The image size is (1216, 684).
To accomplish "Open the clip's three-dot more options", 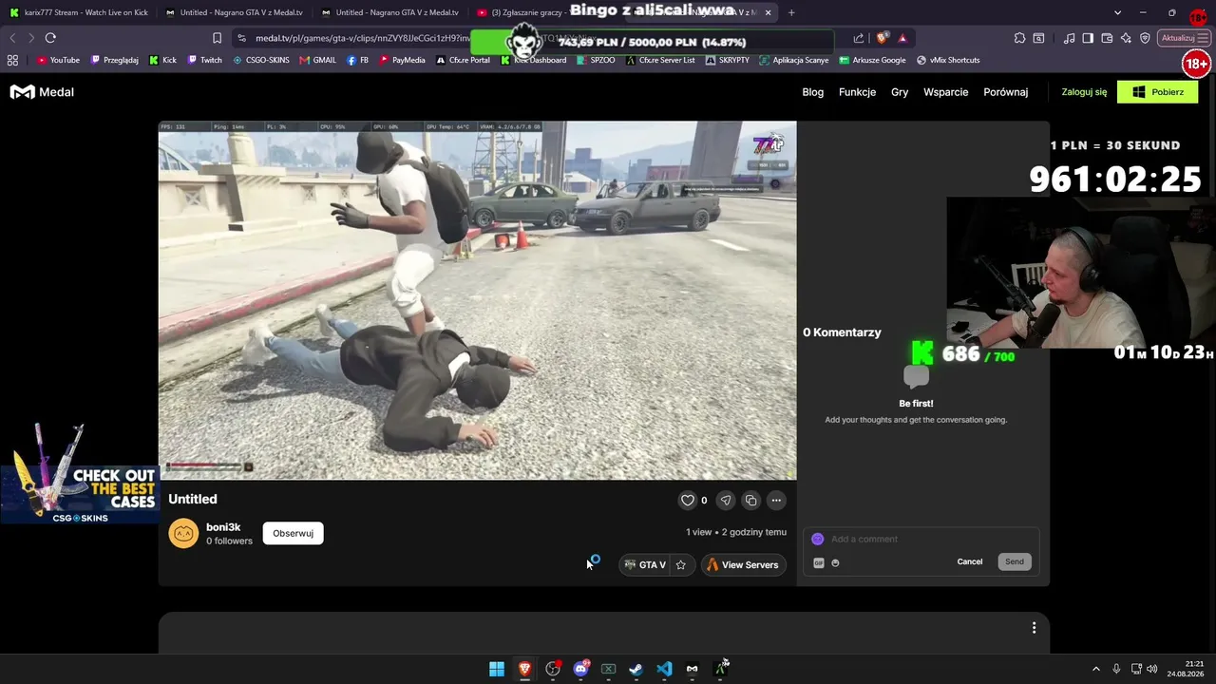I will coord(776,501).
